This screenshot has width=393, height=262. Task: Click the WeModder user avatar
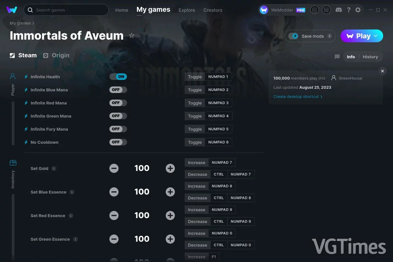pos(264,10)
